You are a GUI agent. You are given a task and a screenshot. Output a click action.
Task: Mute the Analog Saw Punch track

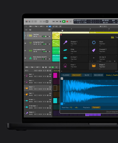tap(34, 44)
